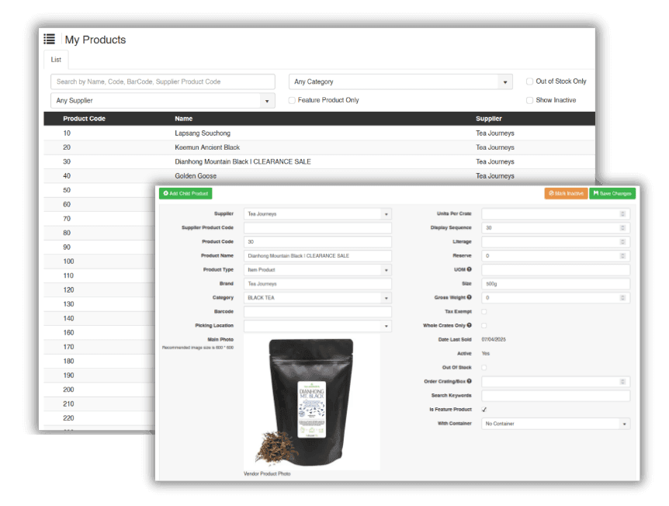Adjust the Order Crating/Box stepper
The width and height of the screenshot is (669, 506).
click(x=622, y=381)
